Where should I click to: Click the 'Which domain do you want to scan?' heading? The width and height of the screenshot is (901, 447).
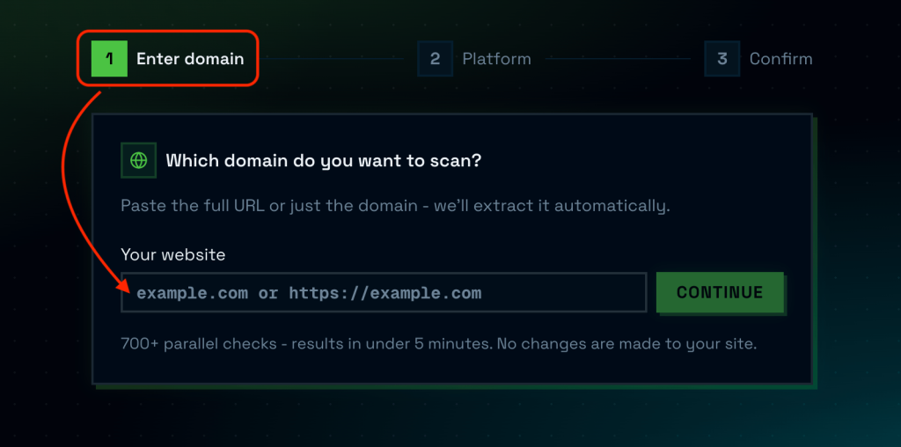323,160
